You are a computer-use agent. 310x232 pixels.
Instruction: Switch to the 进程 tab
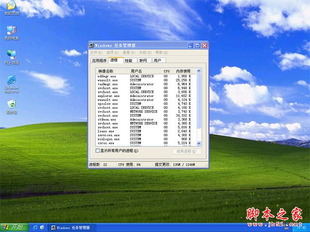tap(116, 60)
